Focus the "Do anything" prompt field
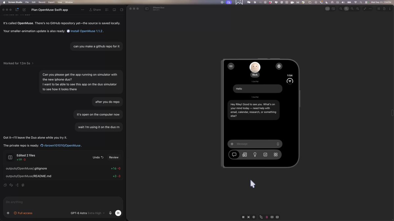 coord(63,202)
